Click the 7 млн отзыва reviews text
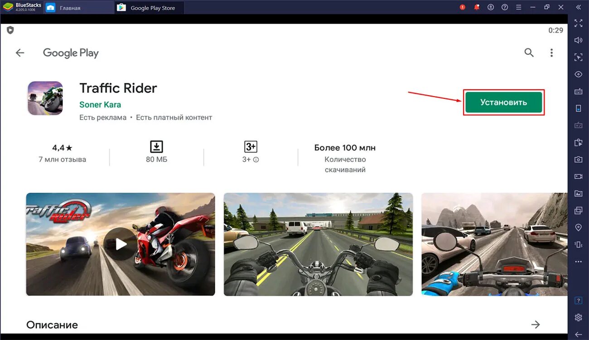 pyautogui.click(x=63, y=160)
